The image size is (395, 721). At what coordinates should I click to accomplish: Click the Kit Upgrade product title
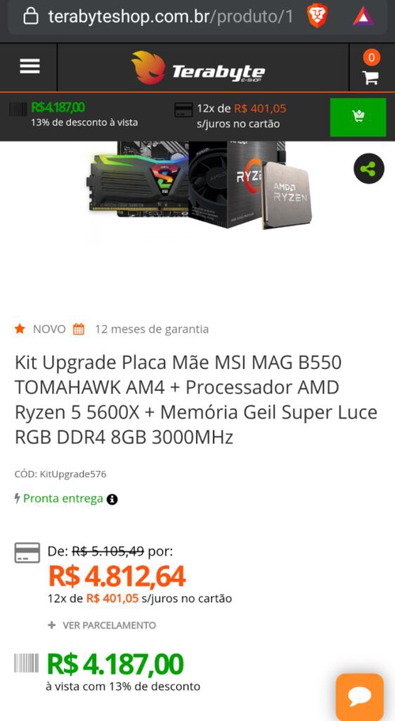click(x=196, y=400)
